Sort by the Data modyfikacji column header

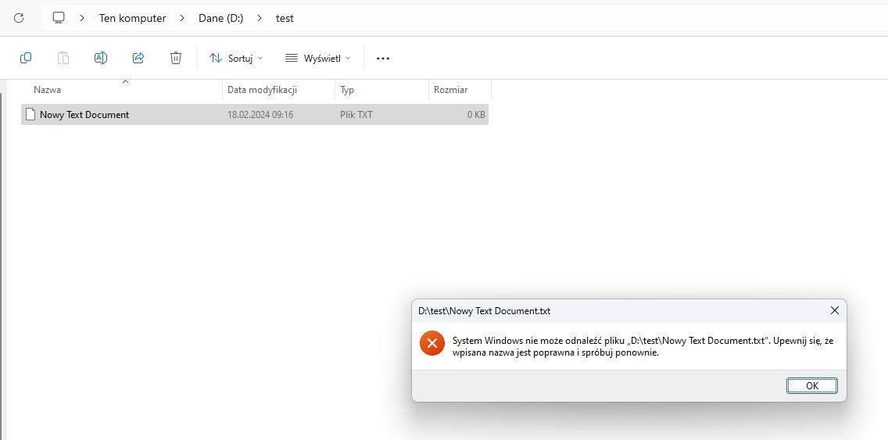click(x=262, y=90)
